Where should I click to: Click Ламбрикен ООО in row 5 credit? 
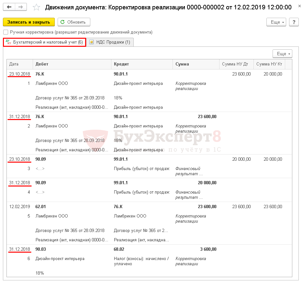(x=130, y=216)
